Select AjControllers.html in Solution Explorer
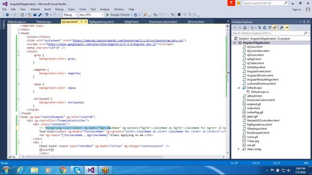 [258, 51]
